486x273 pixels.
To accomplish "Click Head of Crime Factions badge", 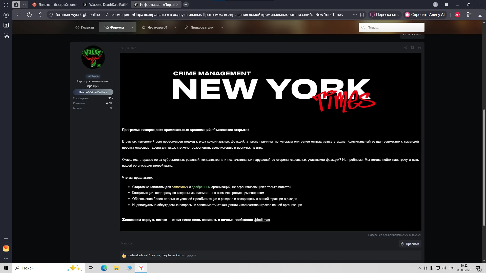I will click(93, 92).
